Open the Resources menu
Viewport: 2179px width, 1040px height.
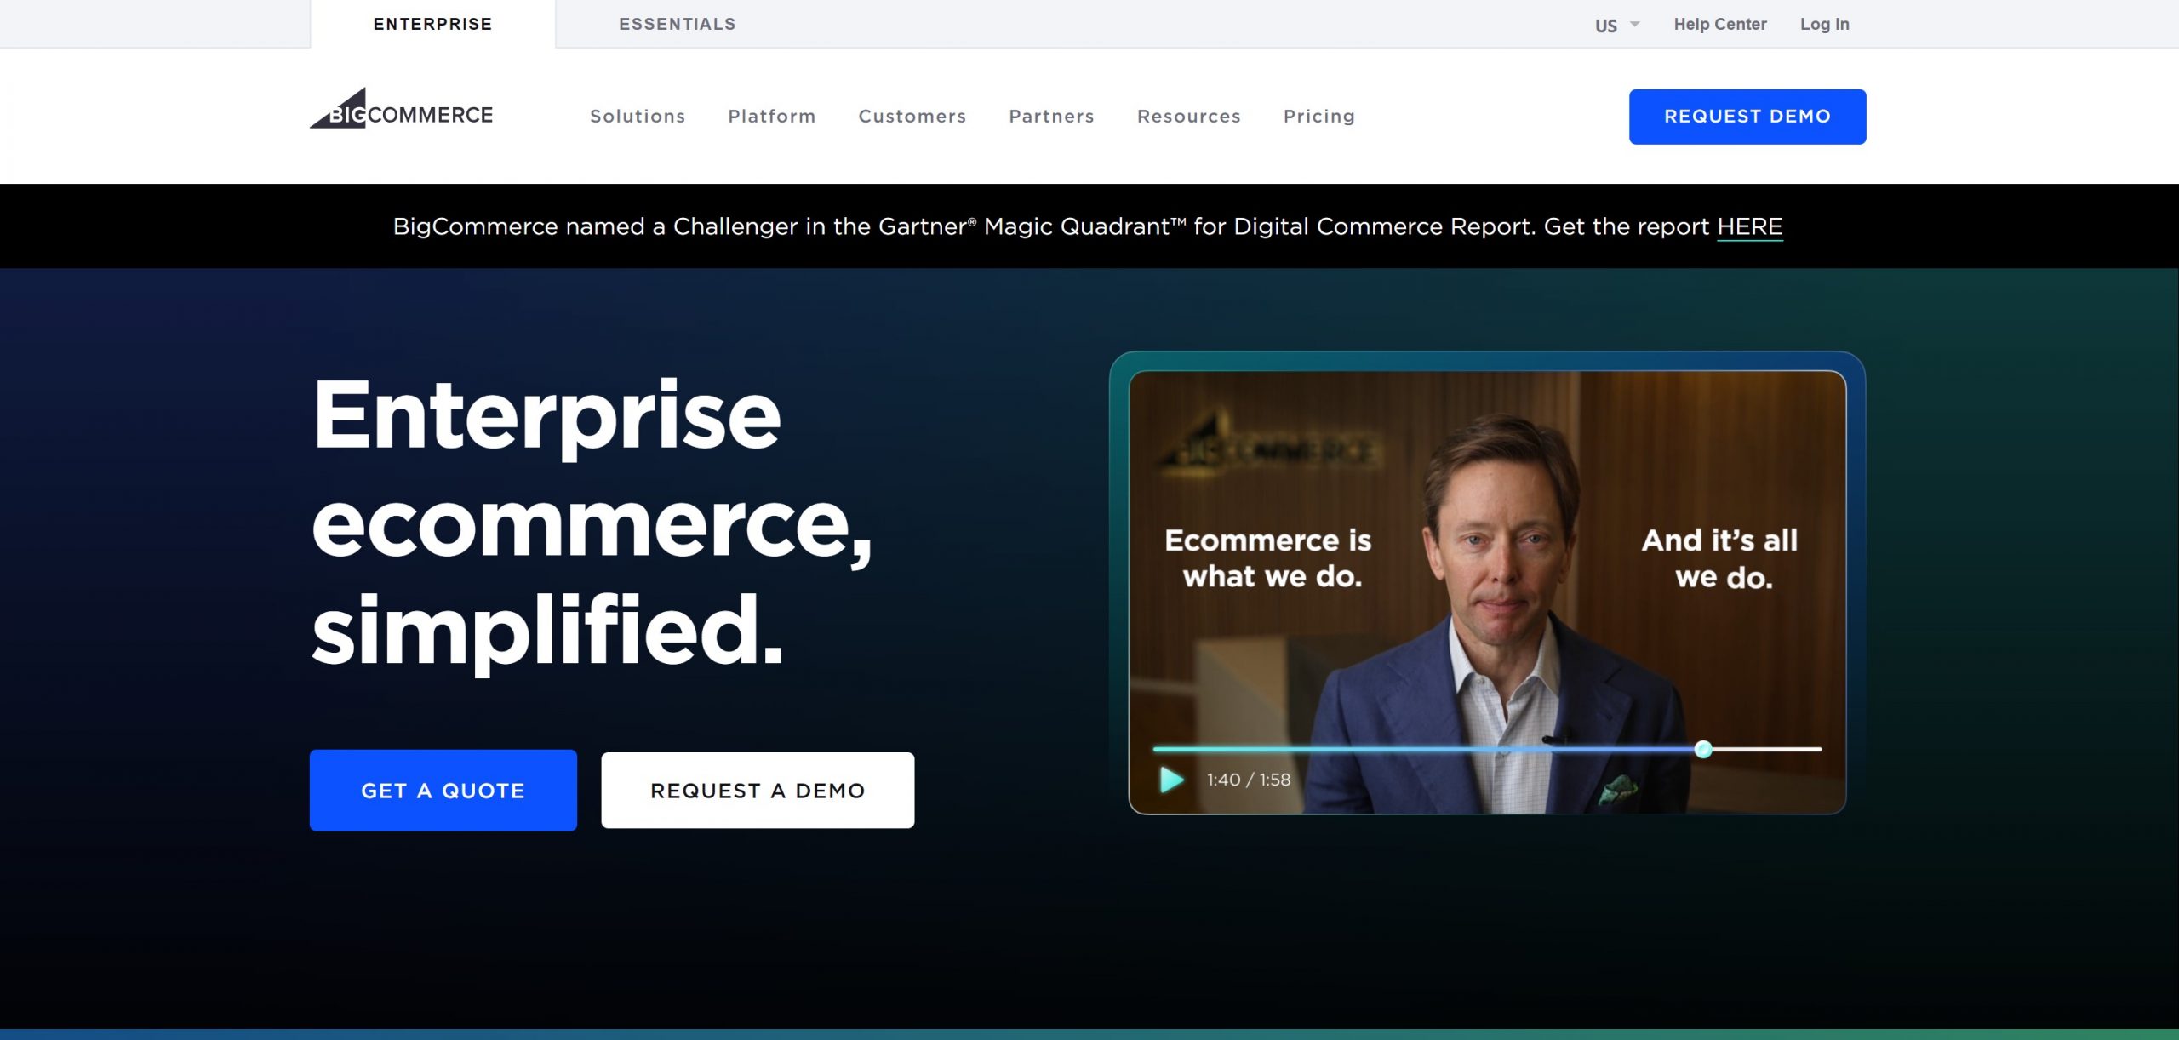1188,116
